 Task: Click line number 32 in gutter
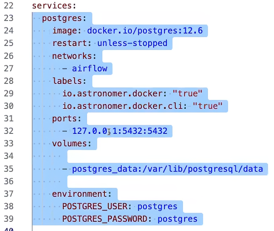(x=8, y=131)
